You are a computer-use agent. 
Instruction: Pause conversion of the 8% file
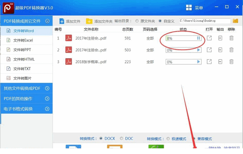coord(198,38)
